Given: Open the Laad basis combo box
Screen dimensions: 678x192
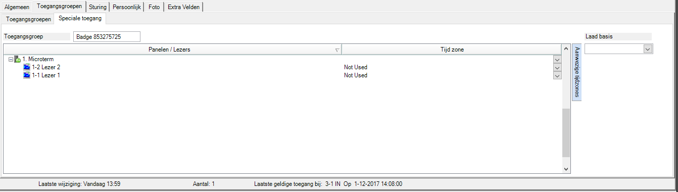Looking at the screenshot, I should [x=619, y=49].
